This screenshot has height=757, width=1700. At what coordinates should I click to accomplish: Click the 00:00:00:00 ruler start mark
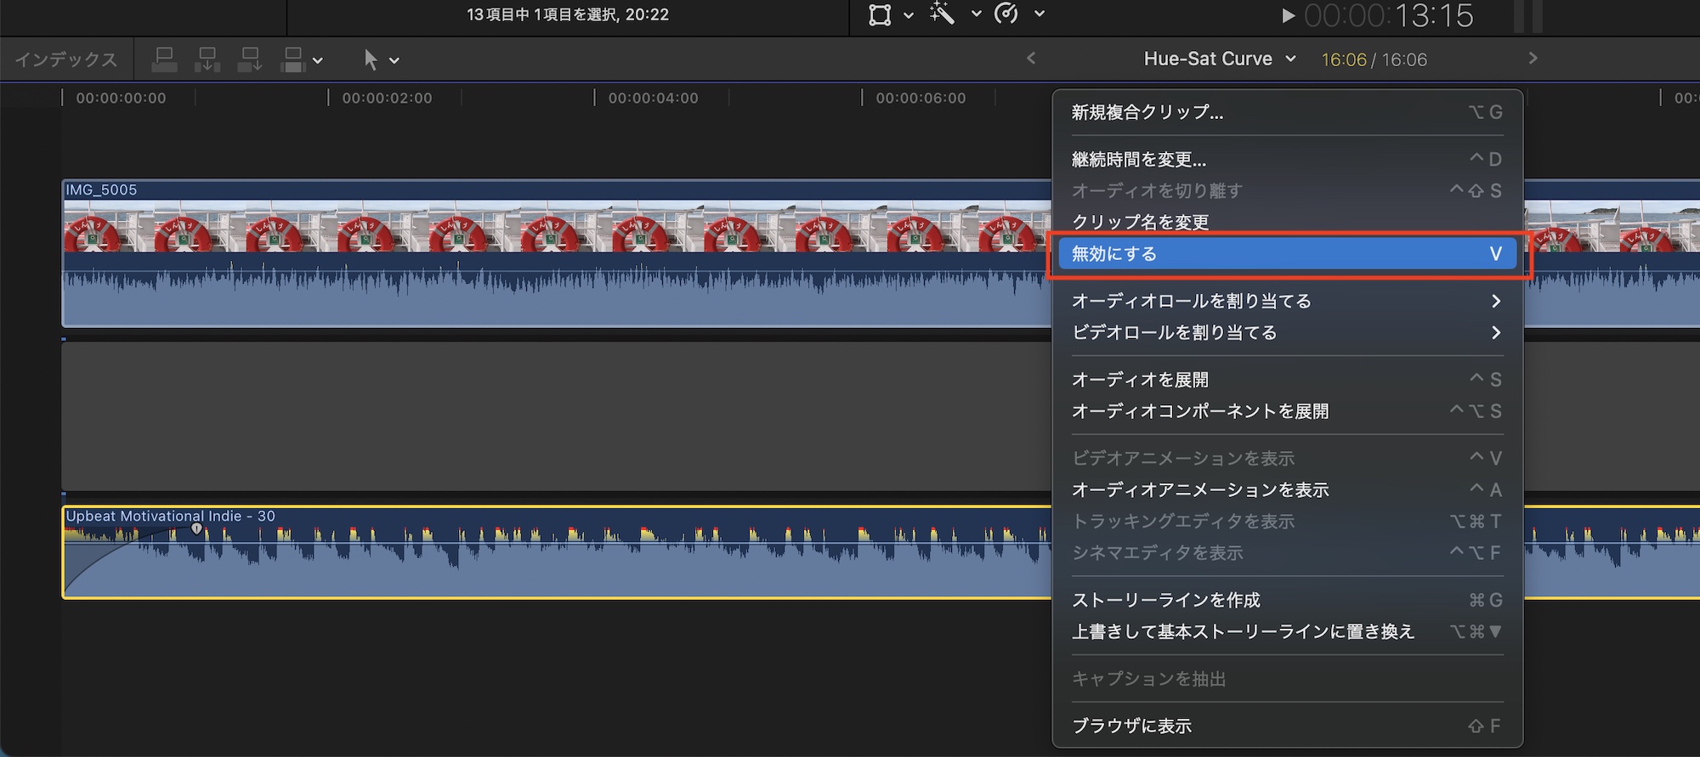coord(121,98)
